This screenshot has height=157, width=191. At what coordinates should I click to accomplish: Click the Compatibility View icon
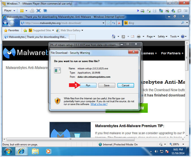(x=108, y=23)
